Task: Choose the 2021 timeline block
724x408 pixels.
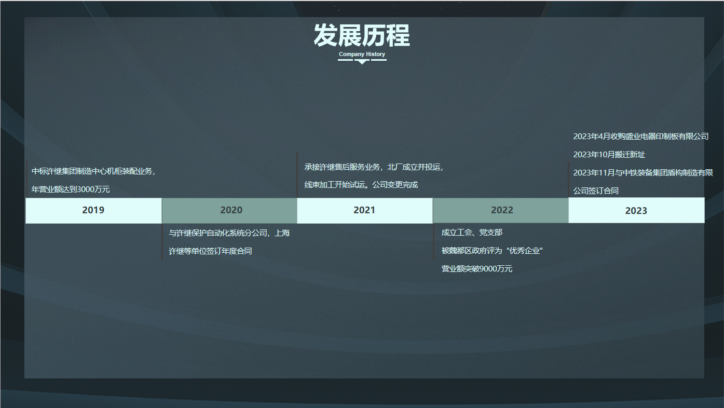Action: (364, 210)
